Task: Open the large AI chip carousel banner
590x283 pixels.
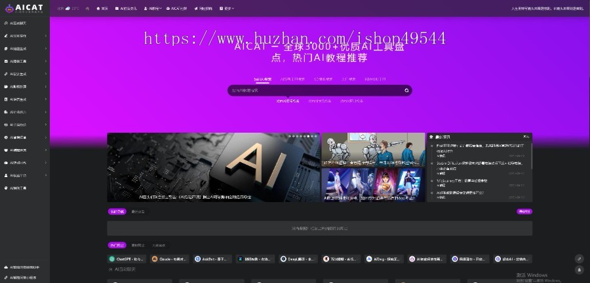Action: point(213,167)
